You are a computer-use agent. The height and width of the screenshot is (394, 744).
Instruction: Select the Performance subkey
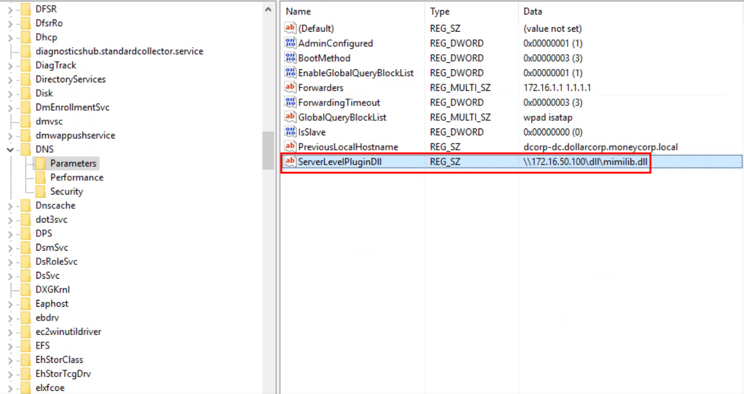pos(77,177)
